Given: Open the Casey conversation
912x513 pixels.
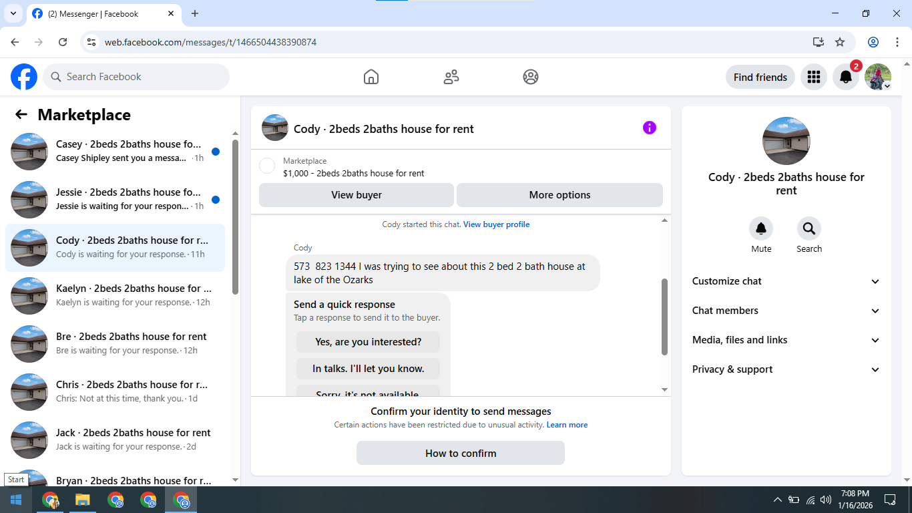Looking at the screenshot, I should [x=115, y=152].
